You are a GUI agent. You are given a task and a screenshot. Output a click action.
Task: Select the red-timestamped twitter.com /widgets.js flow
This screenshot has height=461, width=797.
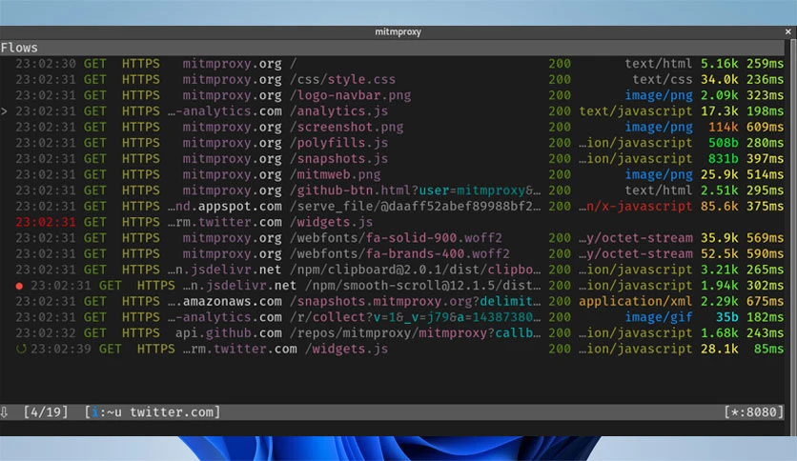click(x=392, y=222)
